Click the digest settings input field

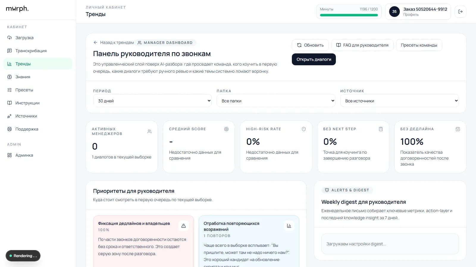[390, 244]
